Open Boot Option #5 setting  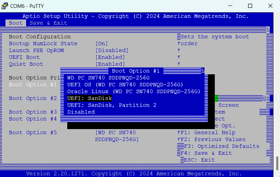(x=33, y=132)
